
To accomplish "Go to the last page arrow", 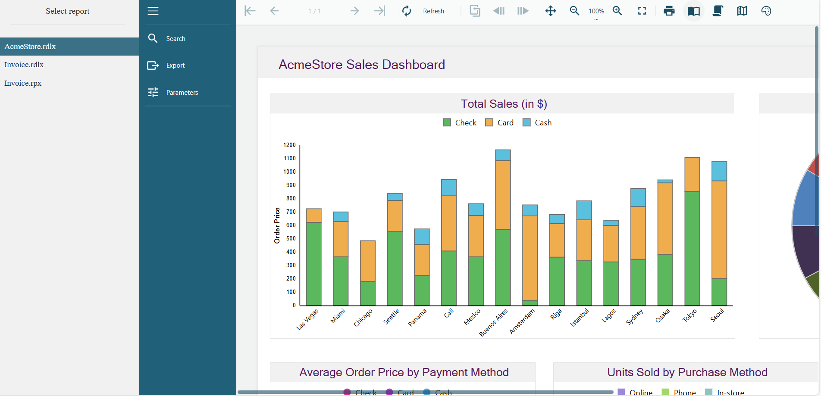I will (379, 11).
